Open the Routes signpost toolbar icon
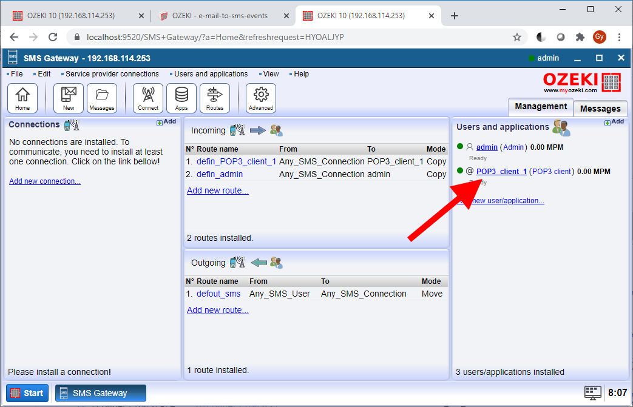The image size is (633, 407). tap(215, 98)
